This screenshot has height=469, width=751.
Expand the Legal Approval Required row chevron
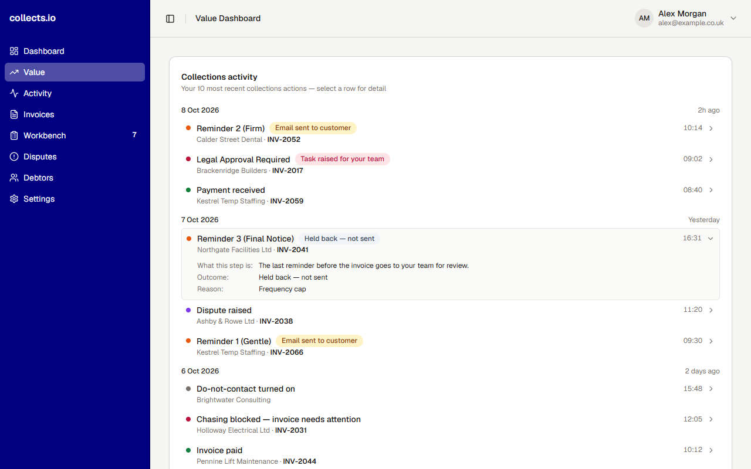[711, 159]
